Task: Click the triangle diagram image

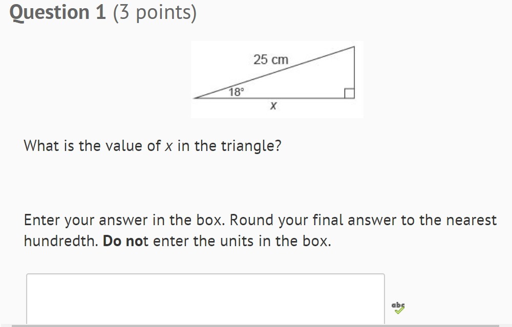Action: point(277,79)
